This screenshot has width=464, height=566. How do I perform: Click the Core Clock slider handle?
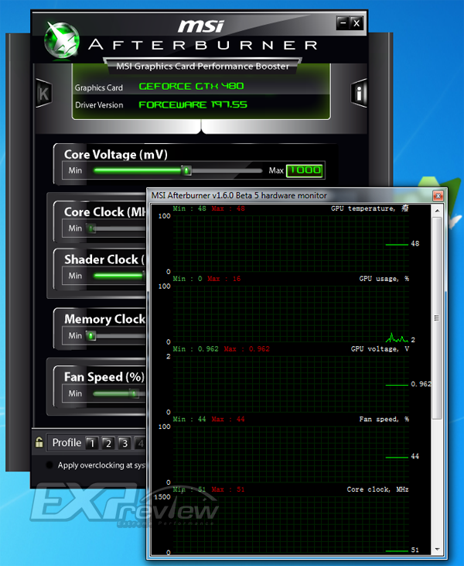tap(91, 228)
